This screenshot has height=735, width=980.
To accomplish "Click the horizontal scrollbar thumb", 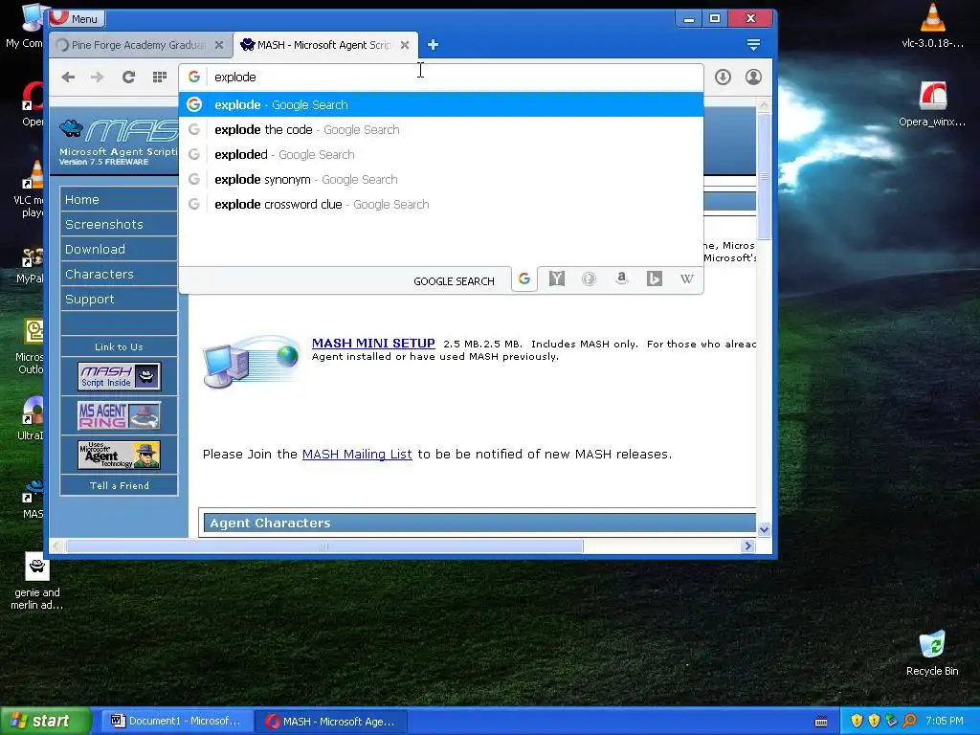I will 323,546.
